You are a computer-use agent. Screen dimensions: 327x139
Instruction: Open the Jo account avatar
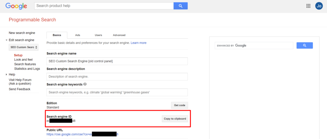319,6
